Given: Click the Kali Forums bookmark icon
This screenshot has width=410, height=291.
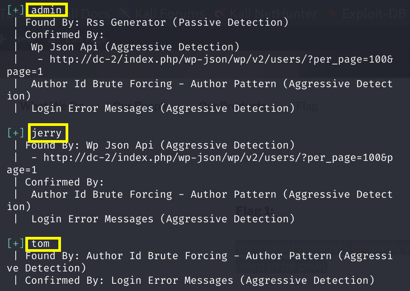Looking at the screenshot, I should (x=125, y=13).
